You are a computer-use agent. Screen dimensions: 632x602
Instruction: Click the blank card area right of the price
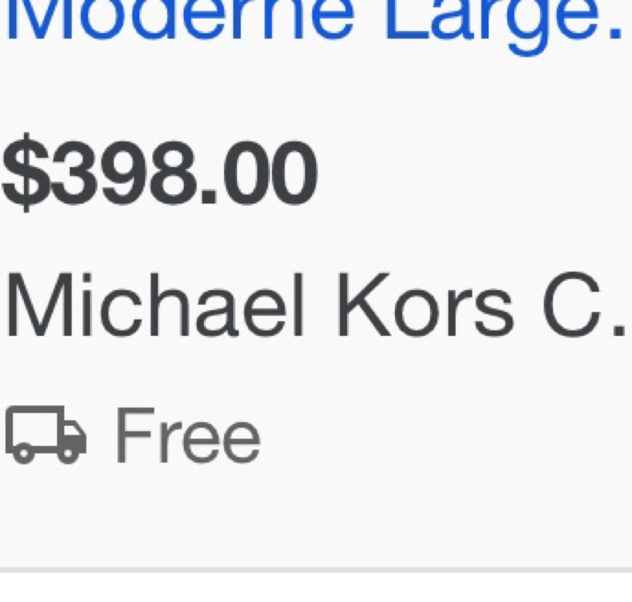(474, 173)
